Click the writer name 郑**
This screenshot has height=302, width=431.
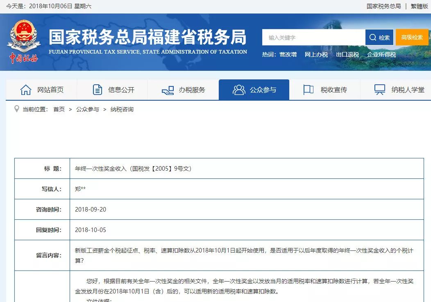click(80, 189)
